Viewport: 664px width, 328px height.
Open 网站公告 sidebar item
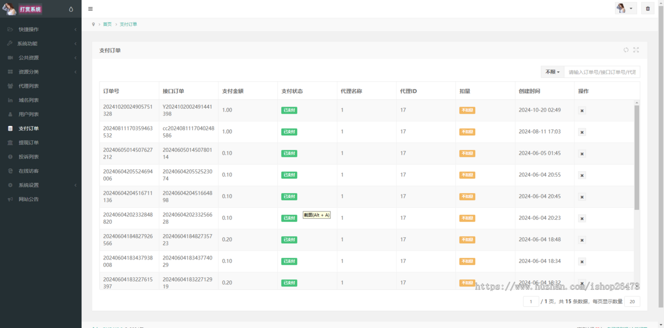[x=41, y=199]
